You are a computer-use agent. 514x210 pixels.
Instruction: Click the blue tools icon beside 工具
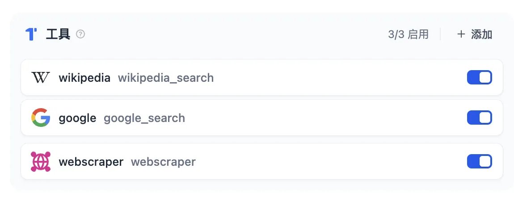pos(31,34)
